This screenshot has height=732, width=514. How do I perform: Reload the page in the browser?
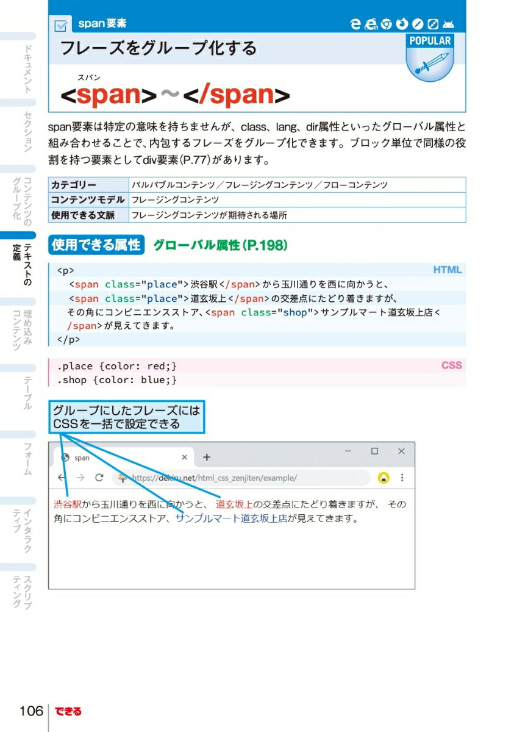pyautogui.click(x=99, y=478)
